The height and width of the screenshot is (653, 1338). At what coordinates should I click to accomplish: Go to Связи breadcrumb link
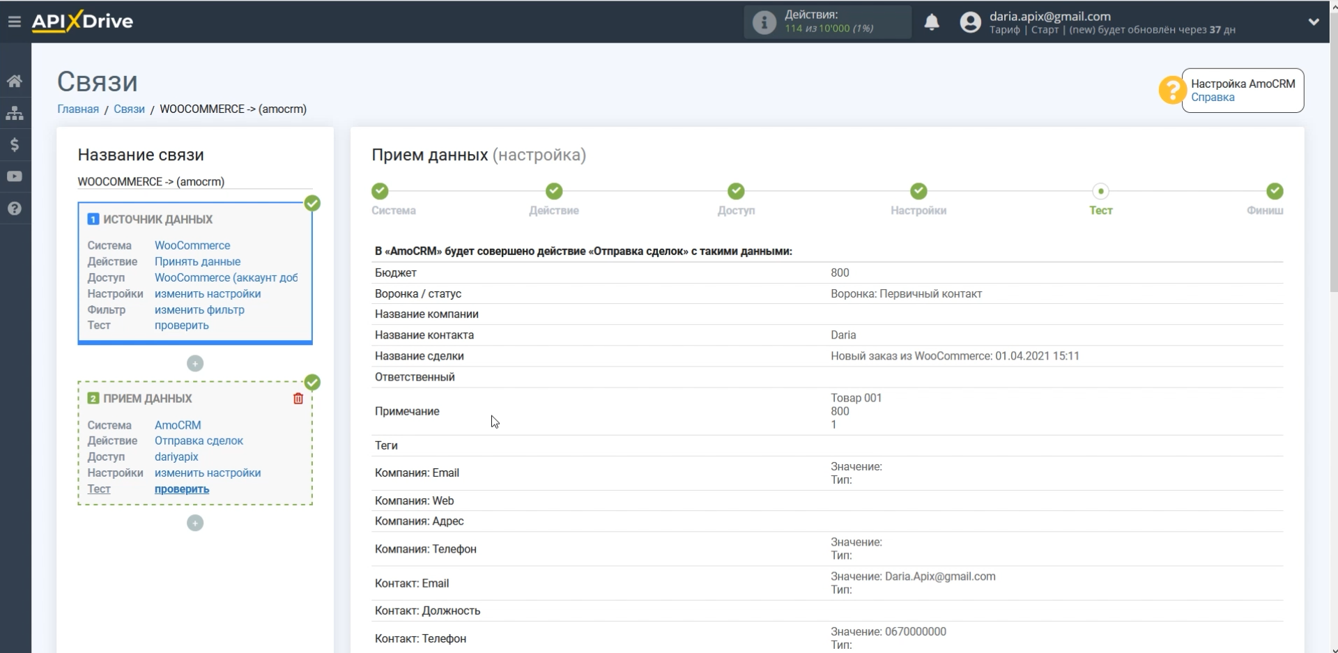129,109
